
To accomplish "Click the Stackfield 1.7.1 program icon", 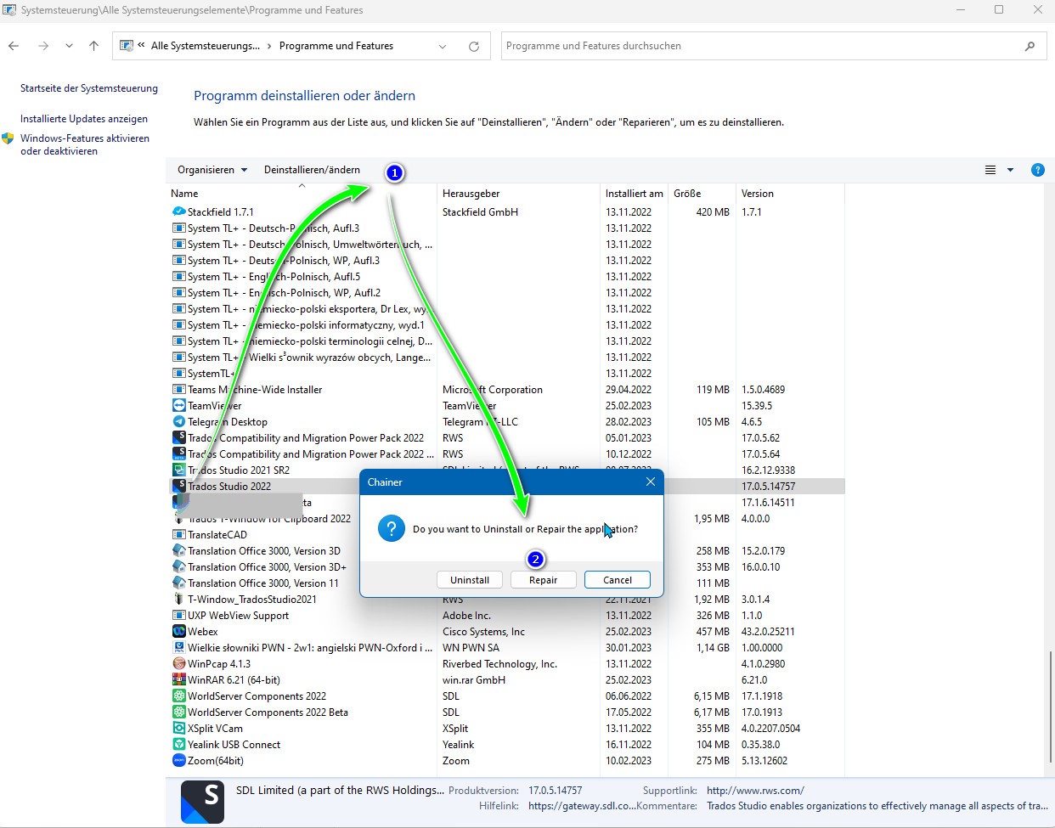I will click(178, 212).
